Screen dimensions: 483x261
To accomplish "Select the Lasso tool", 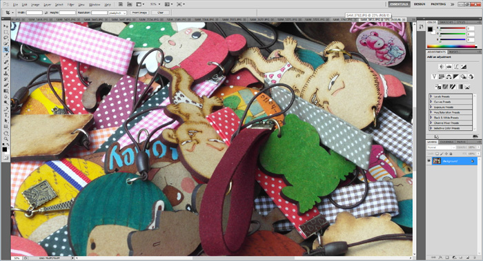I will coord(6,38).
